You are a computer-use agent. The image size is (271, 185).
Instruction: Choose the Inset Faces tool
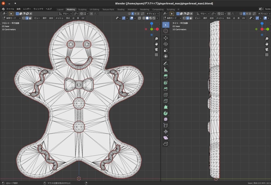pos(166,83)
